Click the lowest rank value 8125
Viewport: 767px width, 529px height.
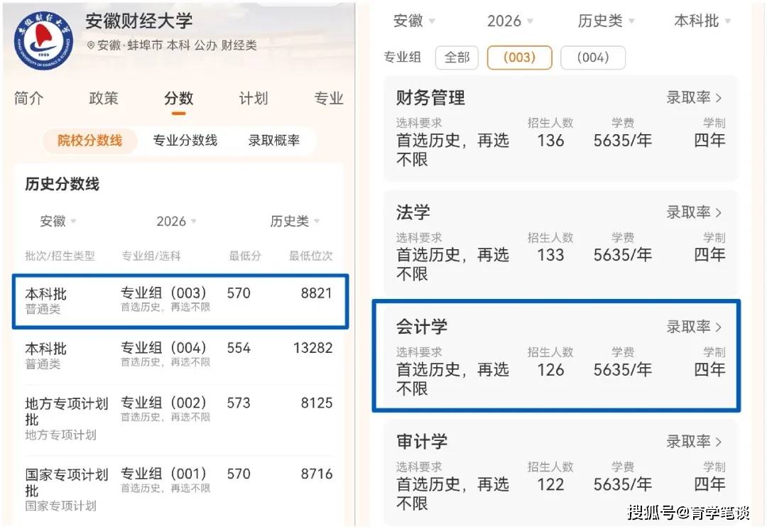pyautogui.click(x=317, y=403)
